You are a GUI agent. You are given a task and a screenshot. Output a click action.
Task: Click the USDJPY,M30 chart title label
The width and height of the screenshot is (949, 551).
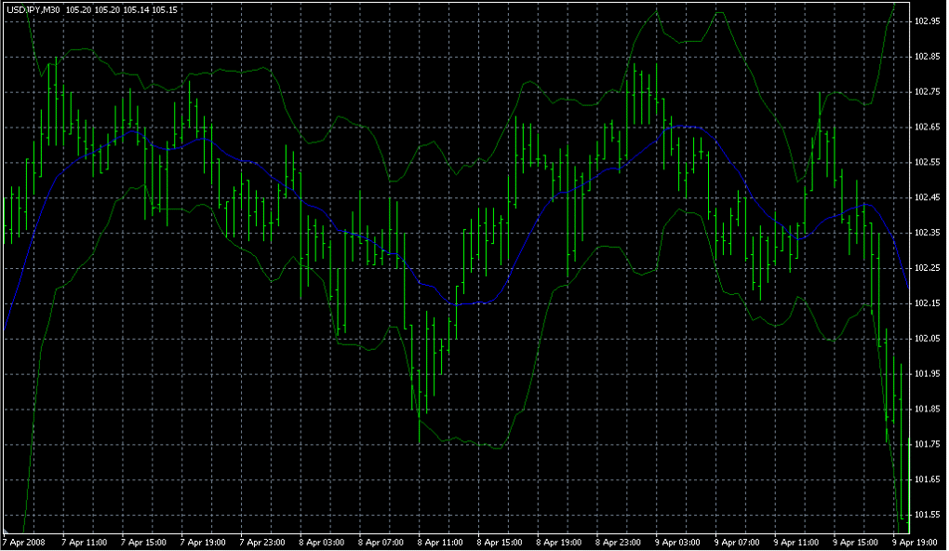pyautogui.click(x=34, y=9)
